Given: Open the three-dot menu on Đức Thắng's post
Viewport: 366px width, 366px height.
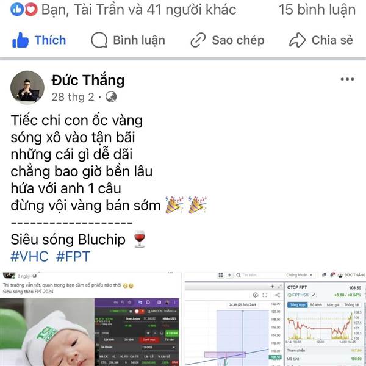Looking at the screenshot, I should (347, 79).
